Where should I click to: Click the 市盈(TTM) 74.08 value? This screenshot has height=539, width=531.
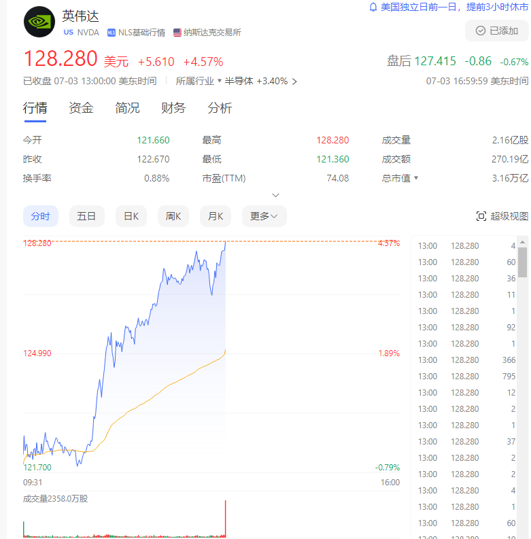(x=338, y=178)
